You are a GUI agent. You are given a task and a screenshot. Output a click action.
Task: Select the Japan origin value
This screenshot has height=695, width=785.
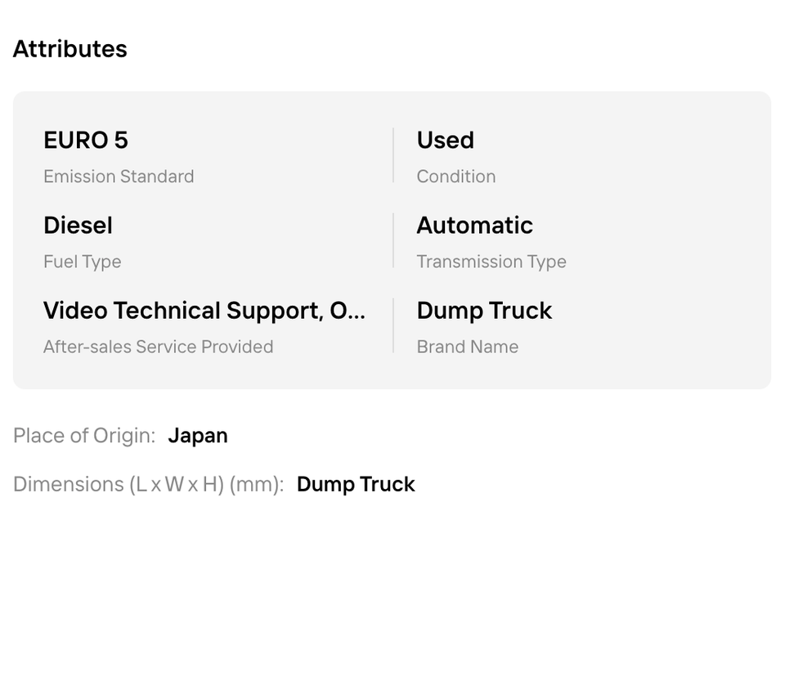198,436
